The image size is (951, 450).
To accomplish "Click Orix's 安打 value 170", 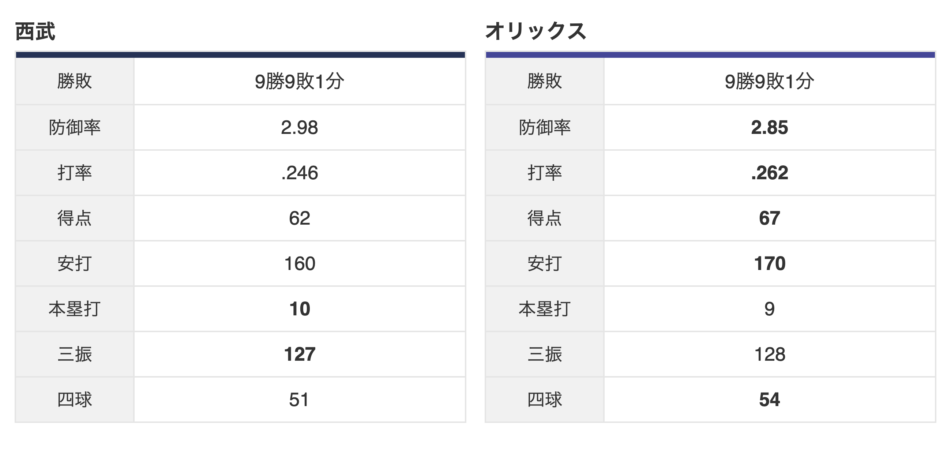I will point(769,263).
